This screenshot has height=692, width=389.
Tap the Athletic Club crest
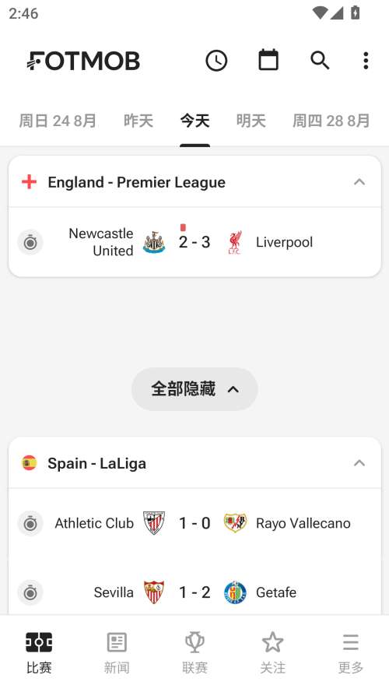(154, 523)
